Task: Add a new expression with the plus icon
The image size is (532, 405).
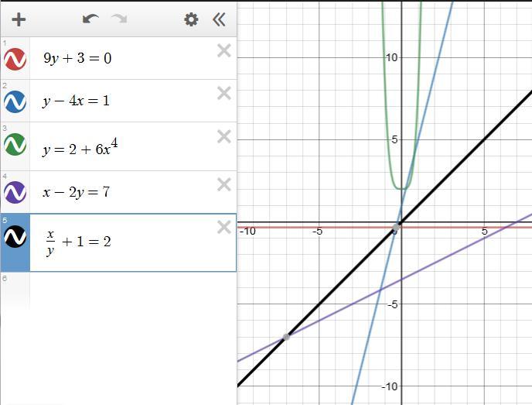Action: pyautogui.click(x=19, y=19)
